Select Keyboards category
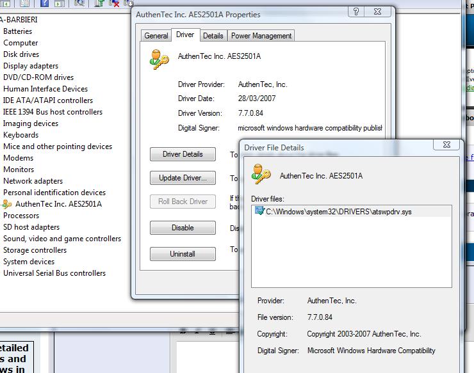This screenshot has height=373, width=474. tap(21, 135)
